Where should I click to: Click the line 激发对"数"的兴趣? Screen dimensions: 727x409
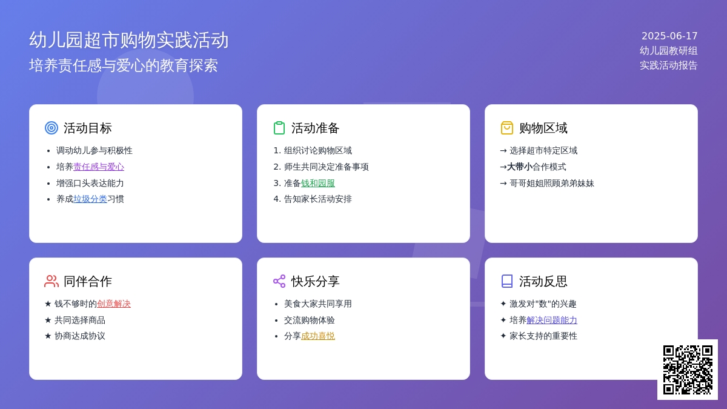(x=538, y=304)
